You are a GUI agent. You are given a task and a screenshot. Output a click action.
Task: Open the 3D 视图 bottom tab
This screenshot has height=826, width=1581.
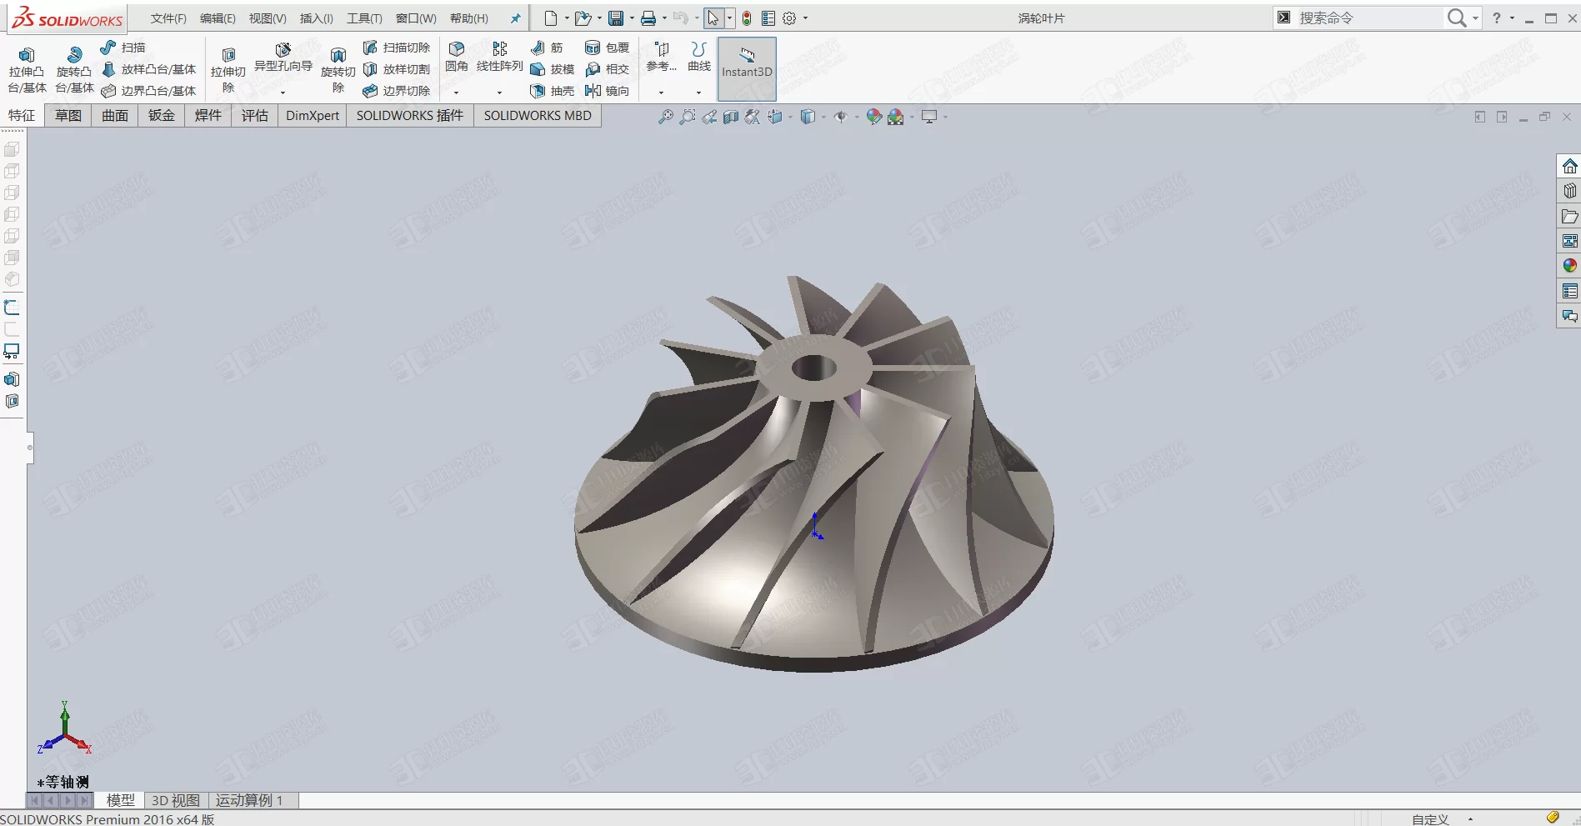pos(176,800)
